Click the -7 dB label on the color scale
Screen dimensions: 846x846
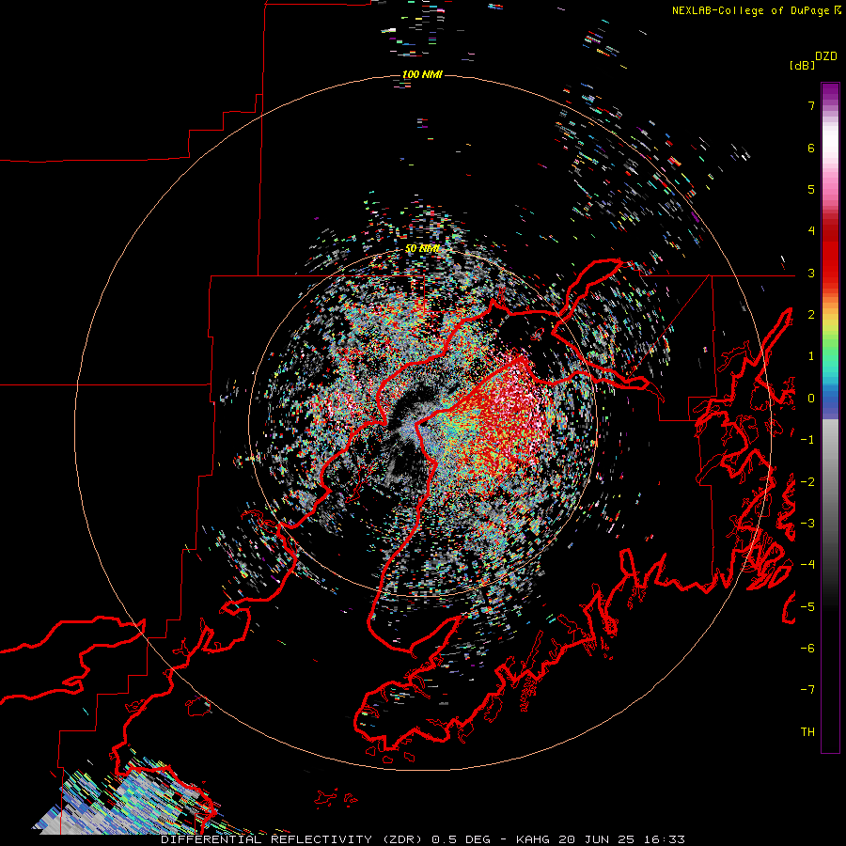pos(807,690)
